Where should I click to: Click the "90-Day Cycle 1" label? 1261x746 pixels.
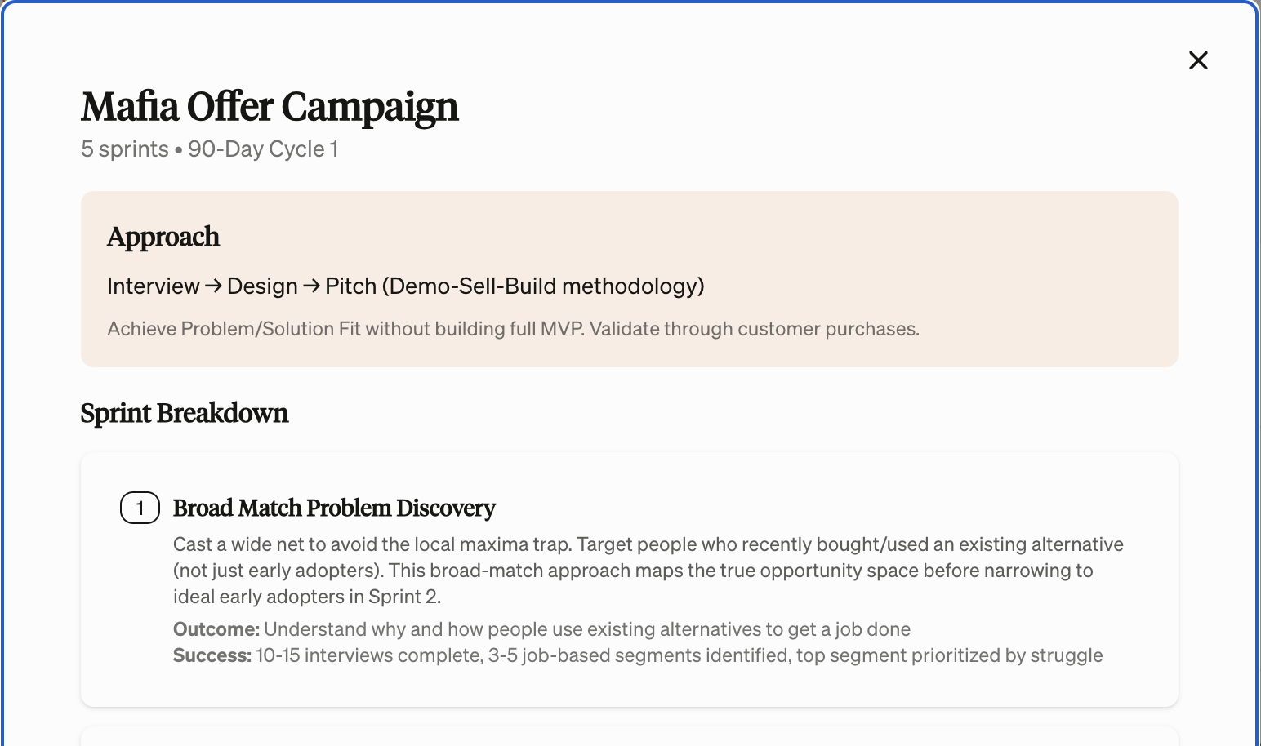pyautogui.click(x=263, y=149)
